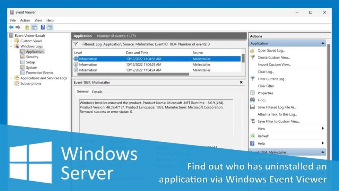
Task: Open the Action menu
Action: point(25,20)
